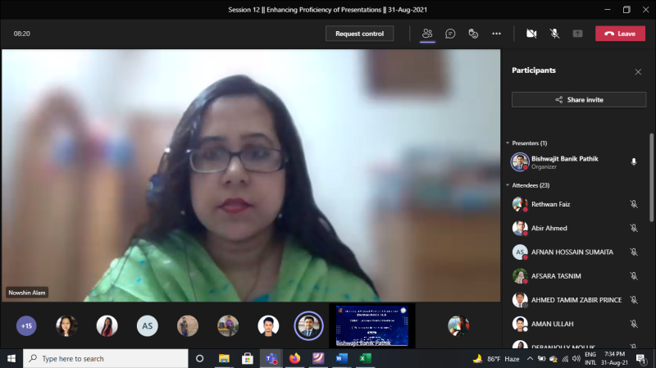
Task: Open Firefox from the taskbar
Action: (x=294, y=358)
